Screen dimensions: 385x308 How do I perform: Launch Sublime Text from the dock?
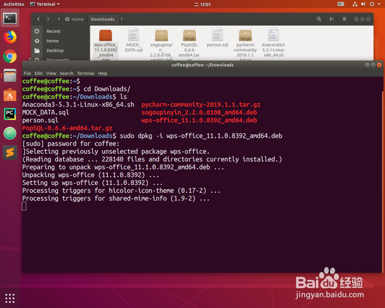[10, 152]
